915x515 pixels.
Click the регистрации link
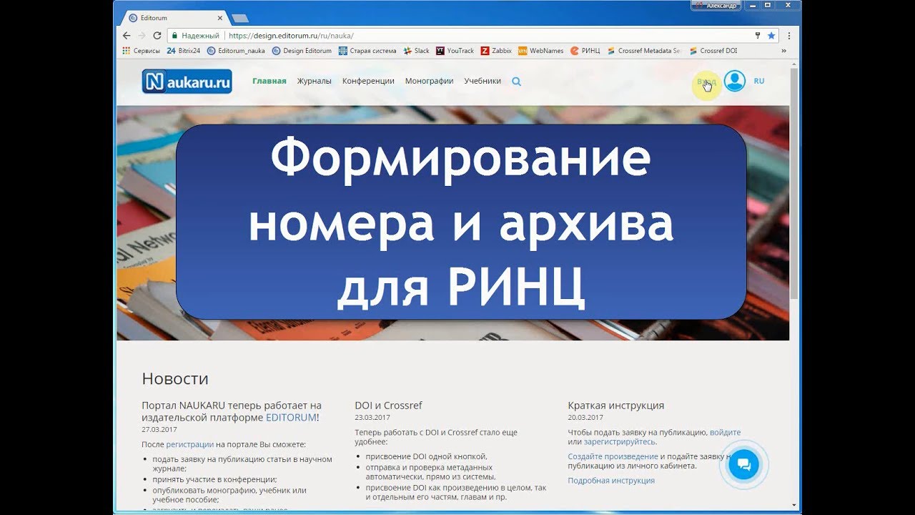[x=190, y=444]
